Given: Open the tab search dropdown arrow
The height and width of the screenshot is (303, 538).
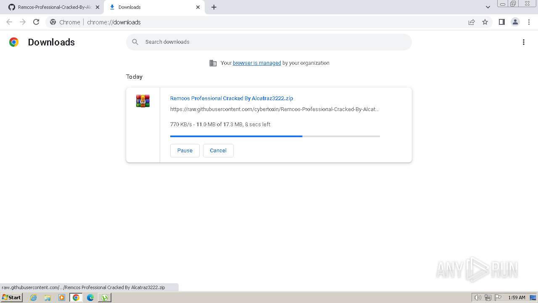Looking at the screenshot, I should coord(488,7).
